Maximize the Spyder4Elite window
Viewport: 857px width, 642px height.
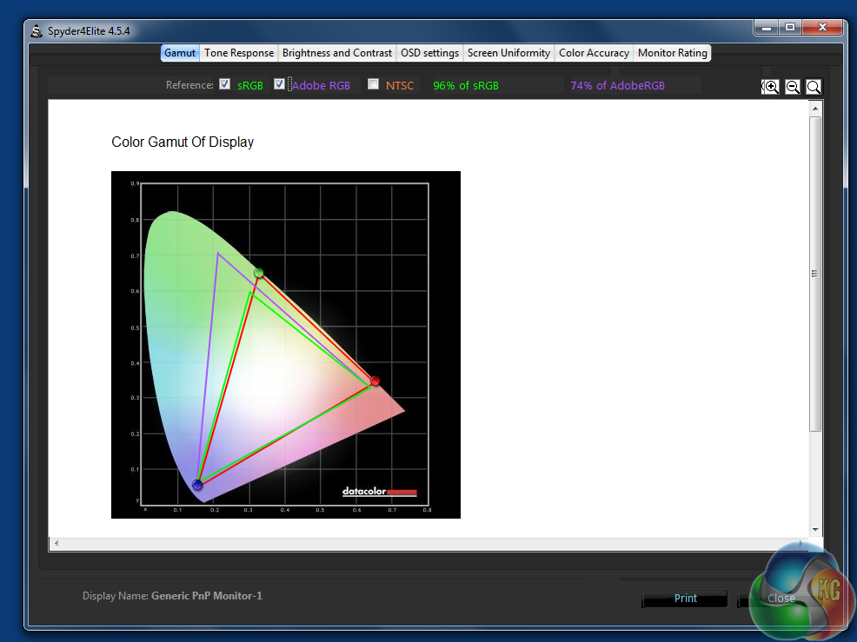click(790, 27)
